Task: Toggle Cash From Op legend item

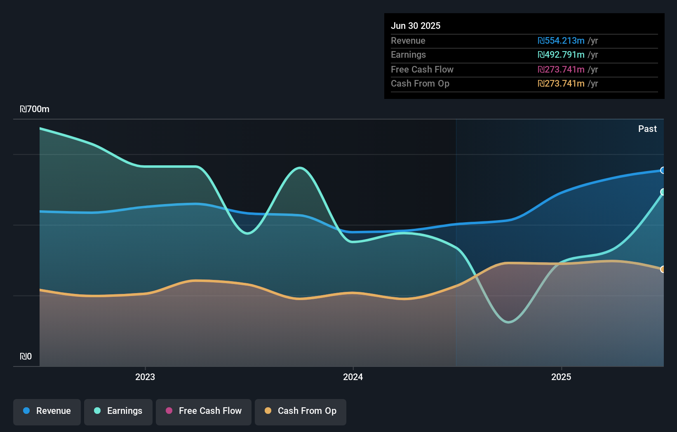Action: 301,412
